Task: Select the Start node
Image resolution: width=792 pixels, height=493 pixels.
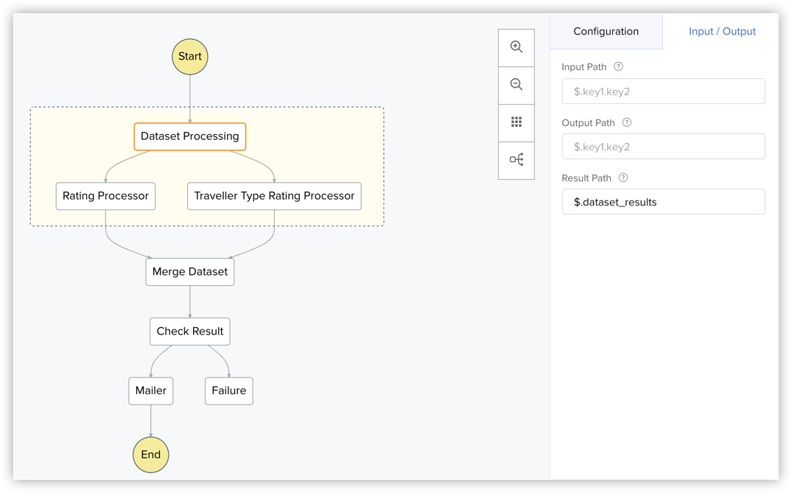Action: 190,57
